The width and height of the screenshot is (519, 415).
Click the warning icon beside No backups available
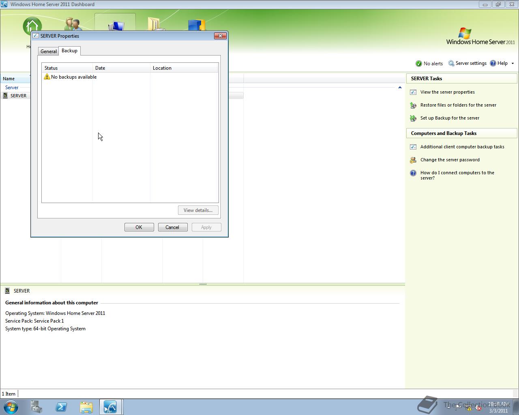47,77
